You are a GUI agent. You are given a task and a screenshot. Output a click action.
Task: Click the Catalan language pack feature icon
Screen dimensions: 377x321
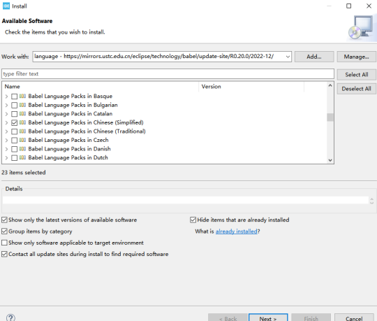click(x=22, y=114)
